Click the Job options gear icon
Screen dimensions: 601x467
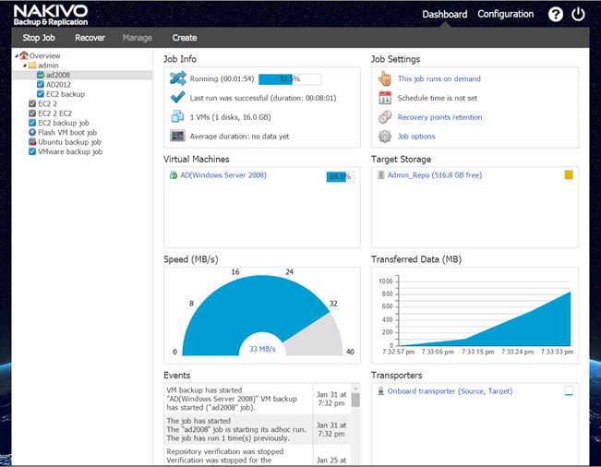click(385, 136)
